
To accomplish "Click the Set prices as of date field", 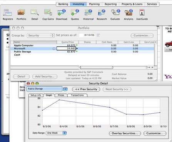I will click(88, 35).
